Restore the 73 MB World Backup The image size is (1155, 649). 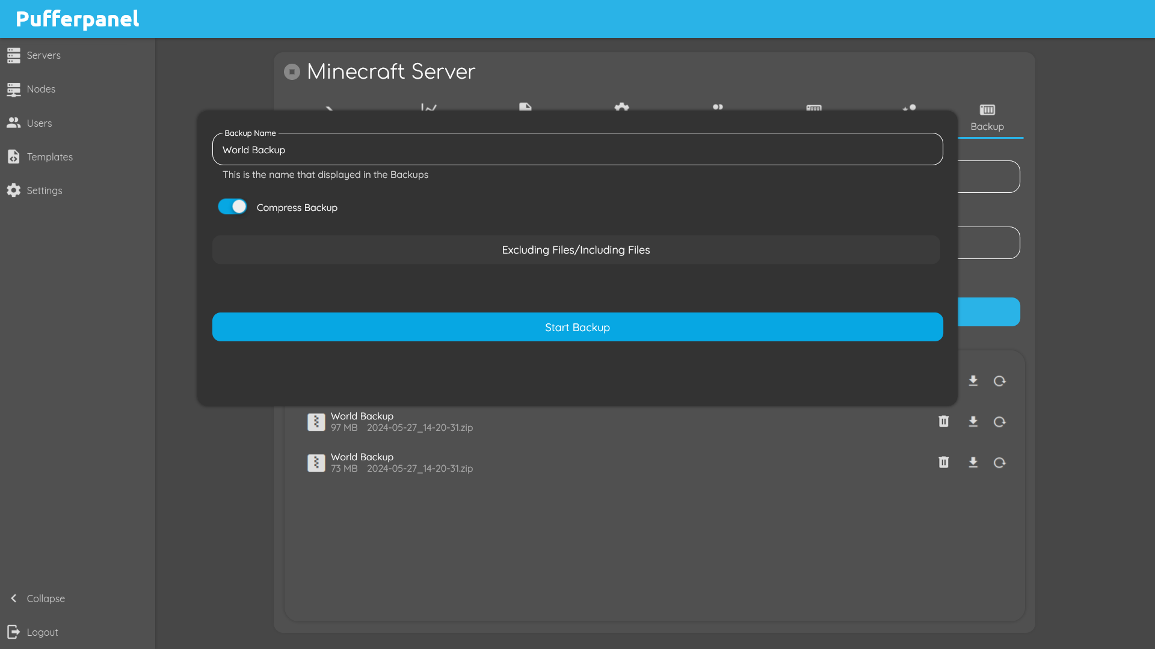click(999, 463)
